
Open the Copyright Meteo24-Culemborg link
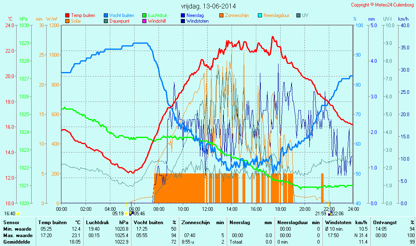382,5
